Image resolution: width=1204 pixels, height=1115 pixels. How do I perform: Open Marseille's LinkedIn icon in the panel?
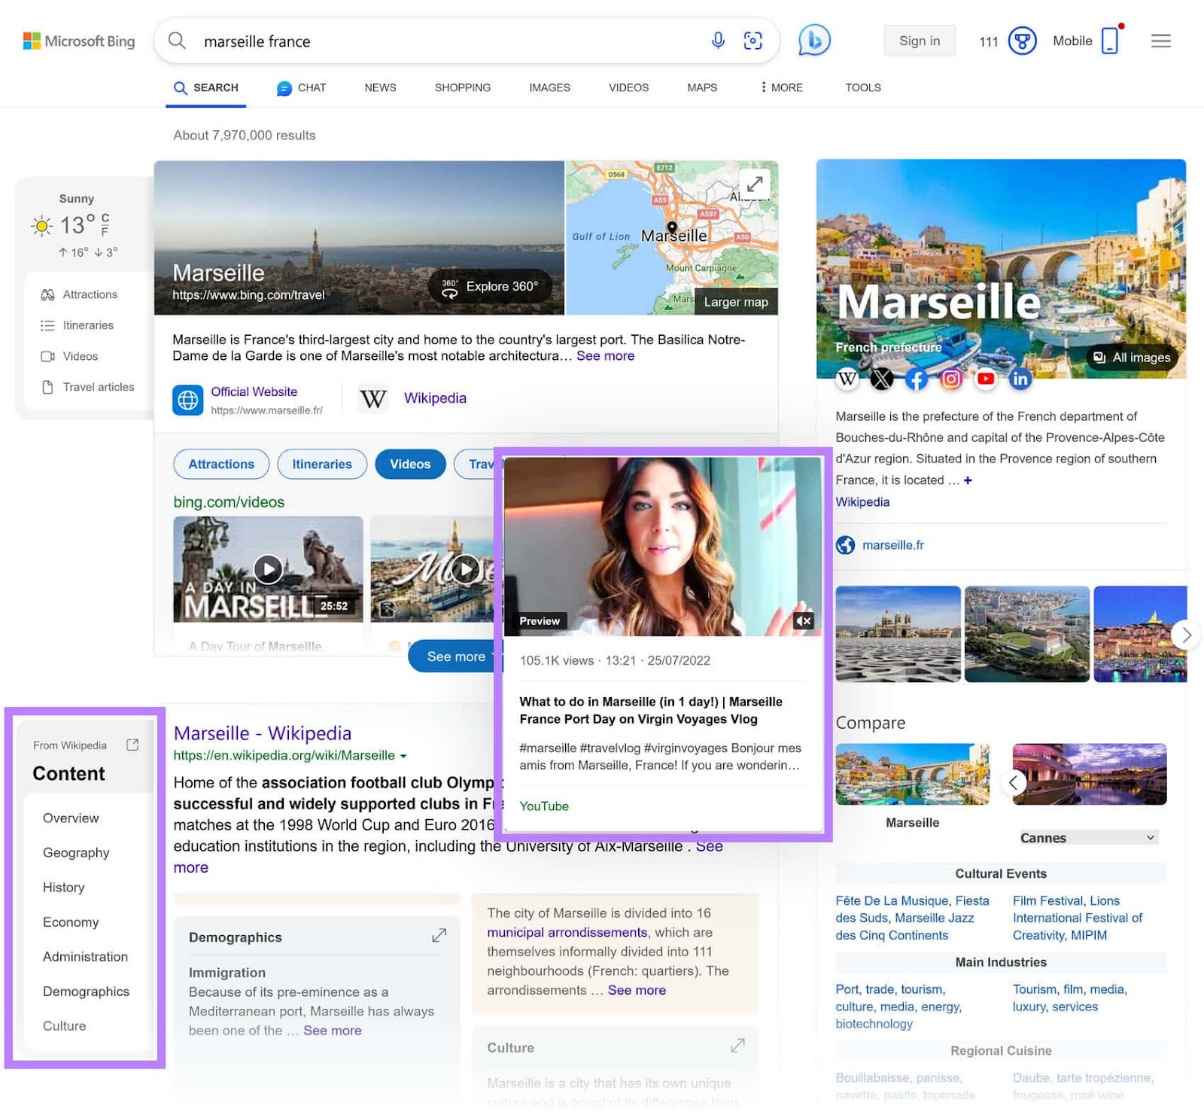point(1020,380)
